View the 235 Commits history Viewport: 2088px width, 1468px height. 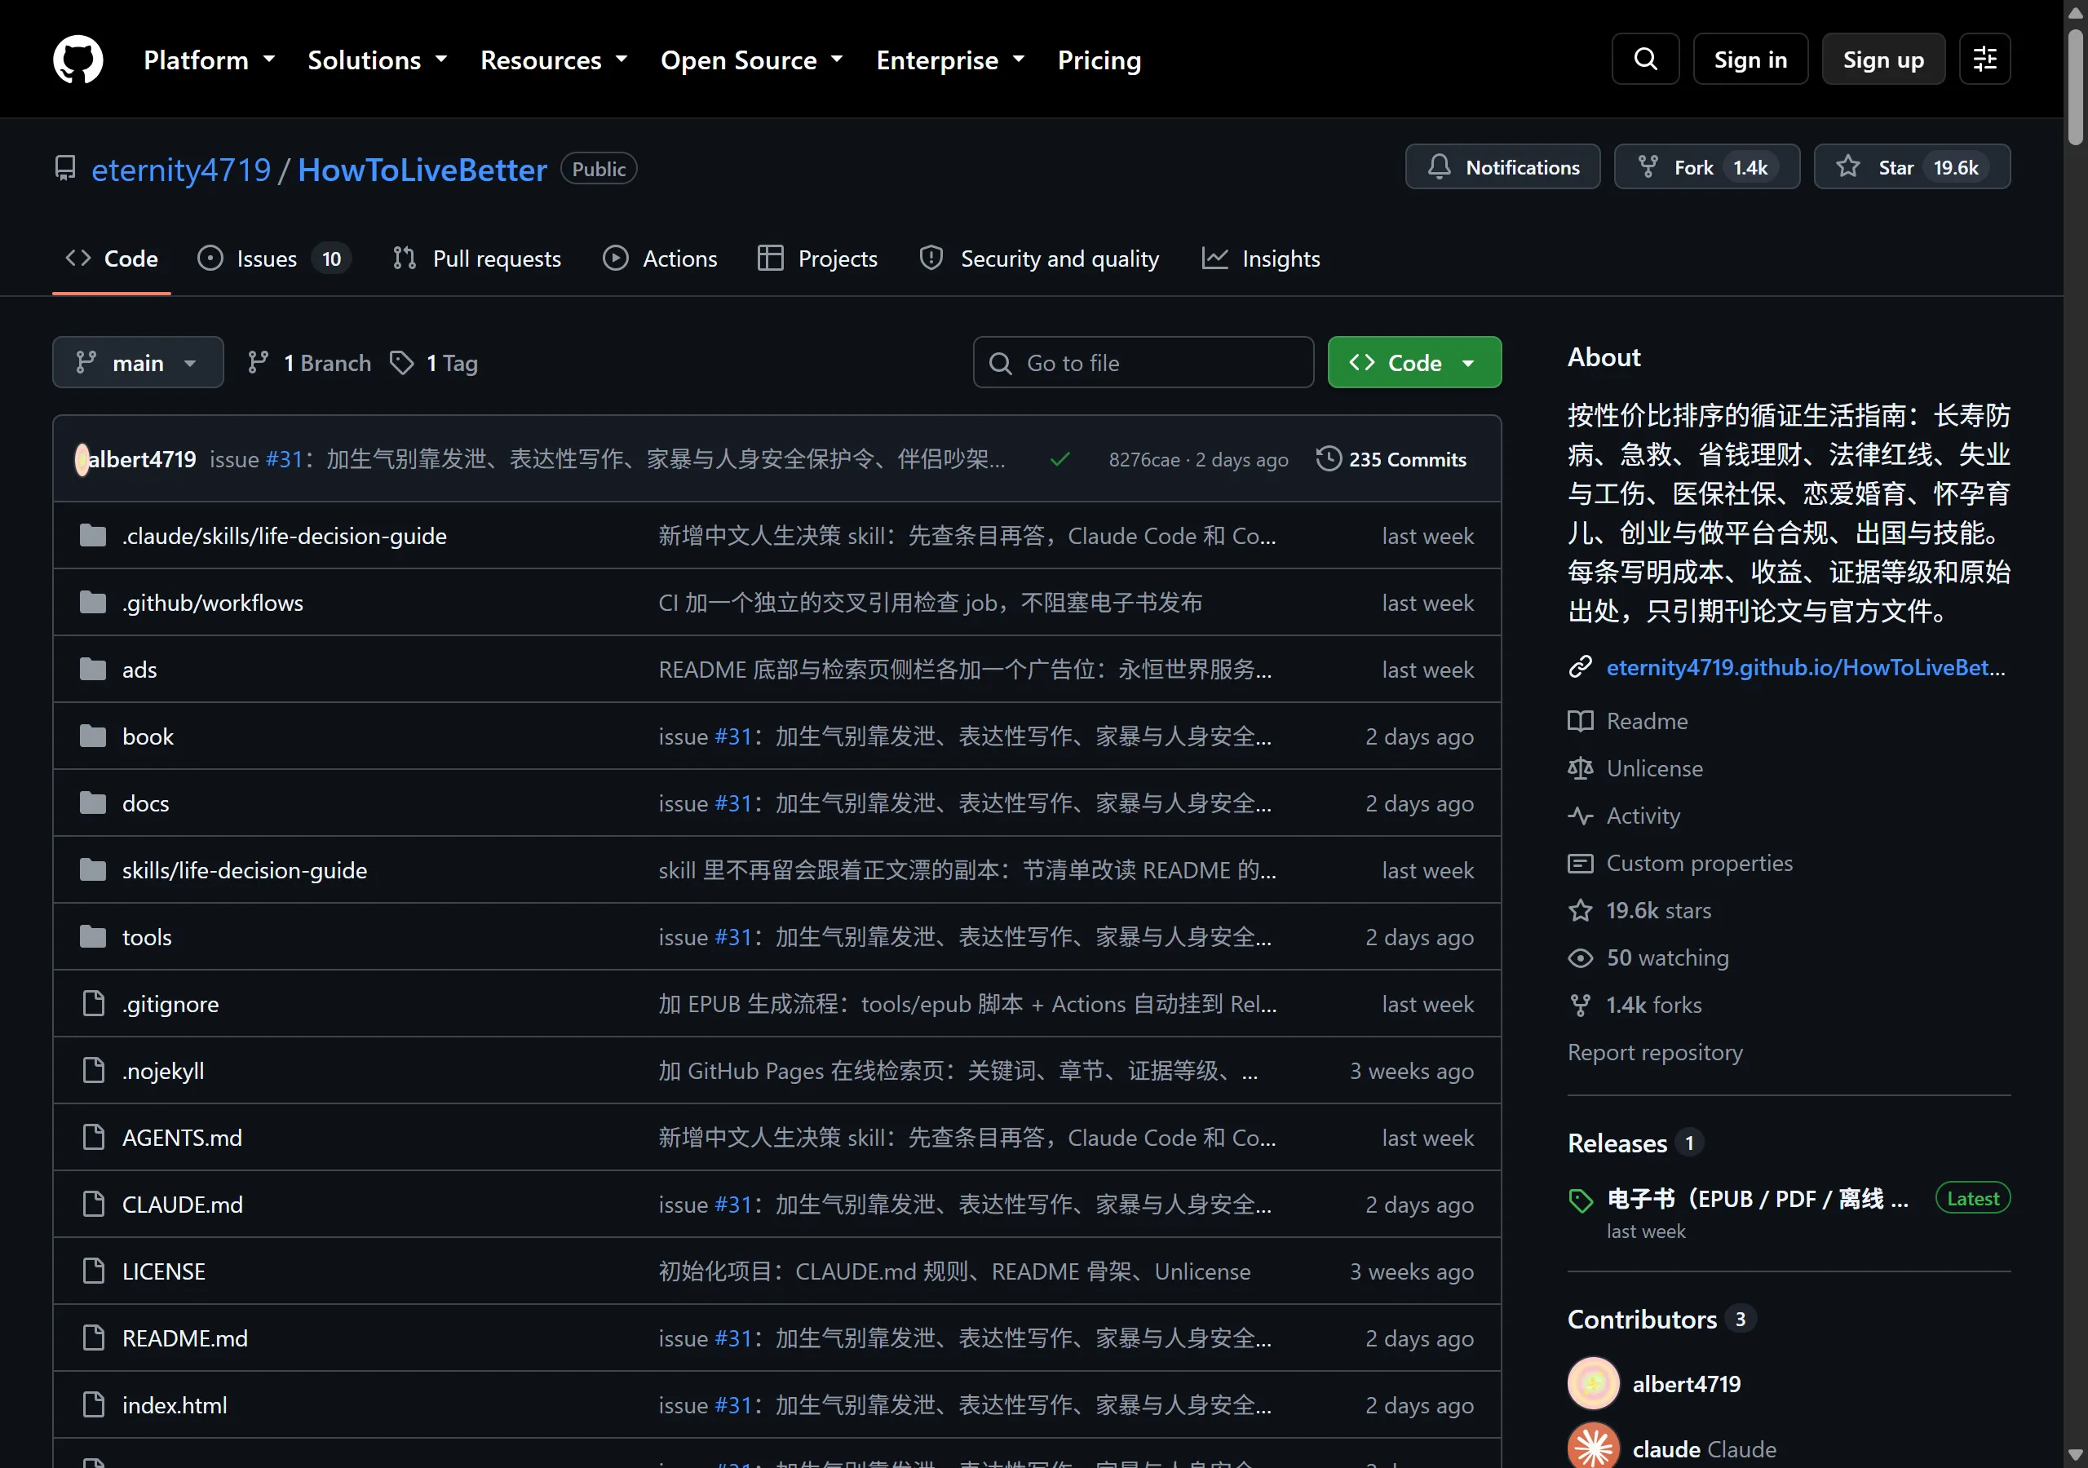pyautogui.click(x=1391, y=459)
